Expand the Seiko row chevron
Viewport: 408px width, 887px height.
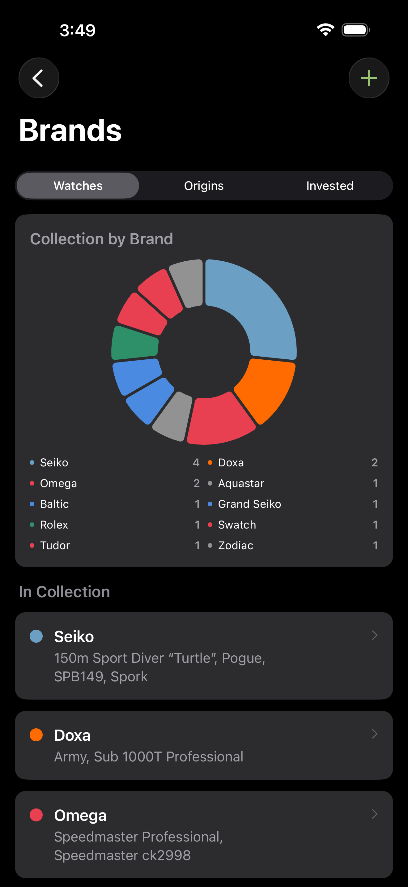(x=375, y=635)
